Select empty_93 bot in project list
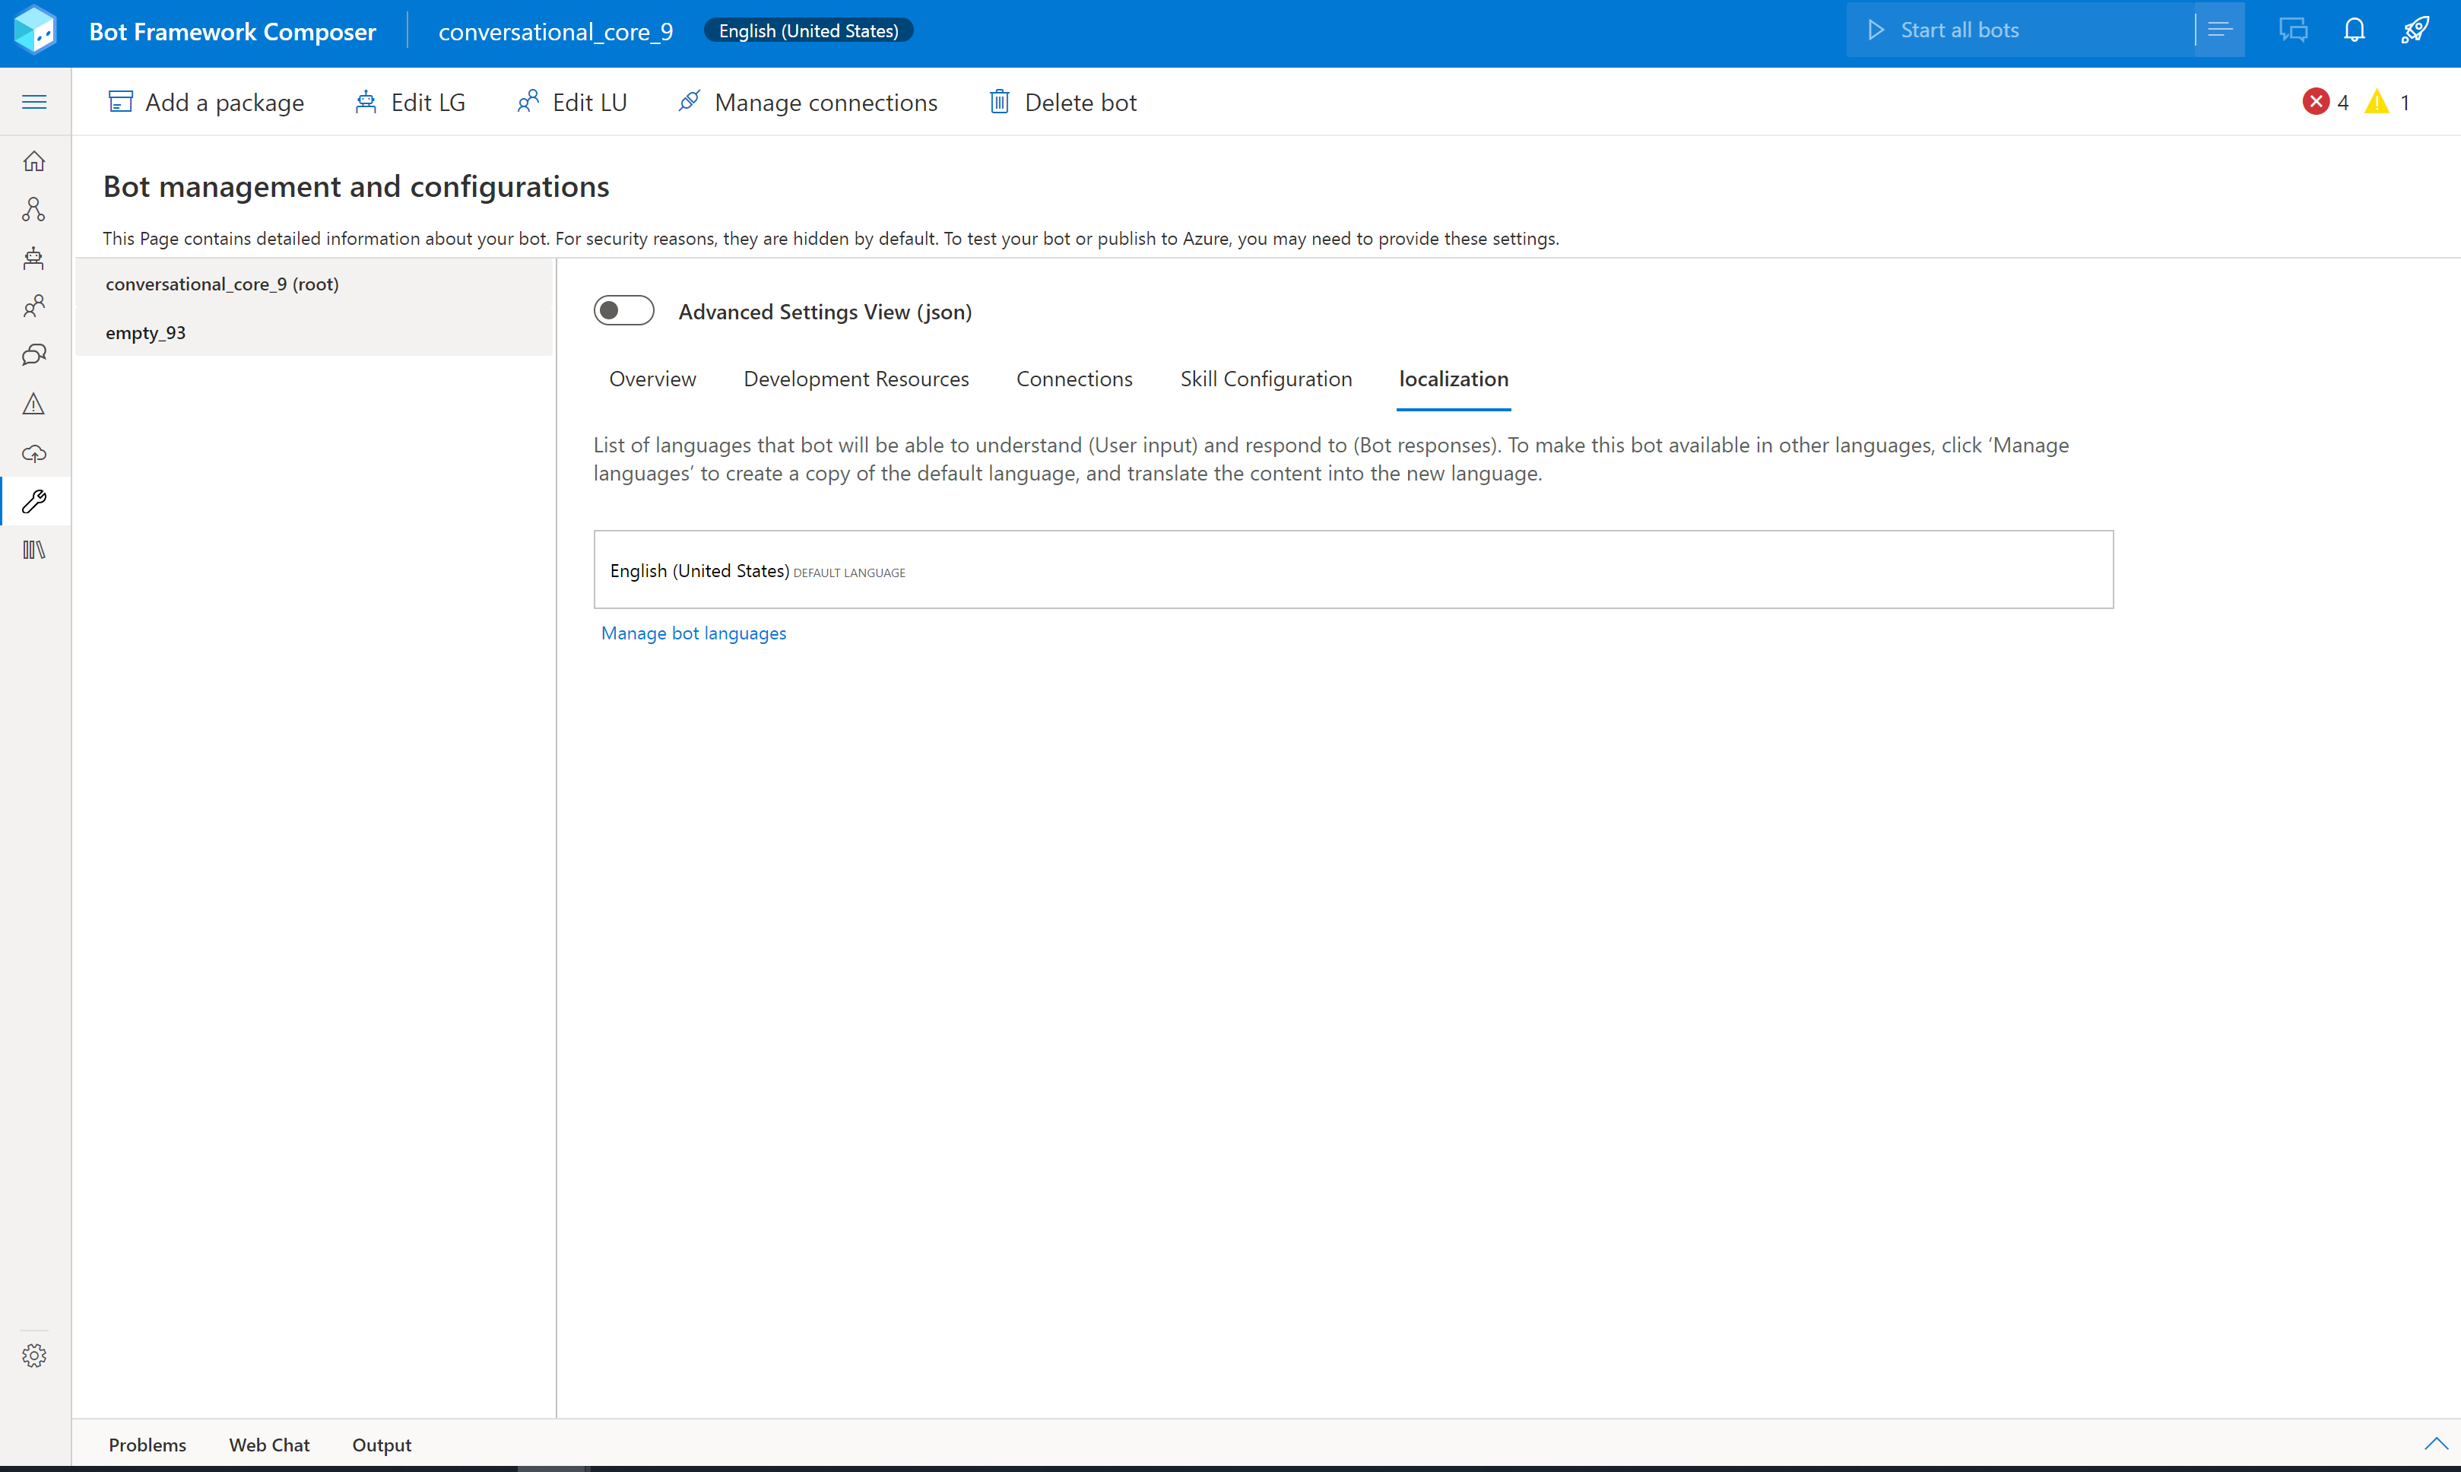 click(146, 332)
